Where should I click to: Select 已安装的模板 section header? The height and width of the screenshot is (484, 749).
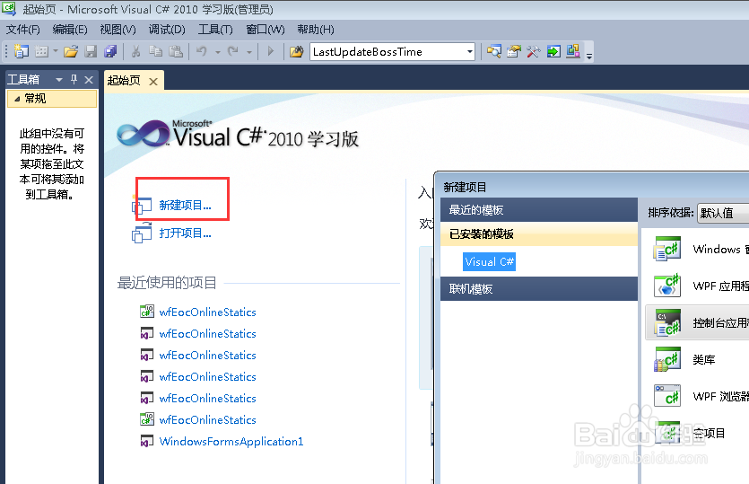(539, 233)
